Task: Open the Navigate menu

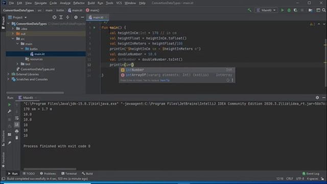Action: point(40,3)
